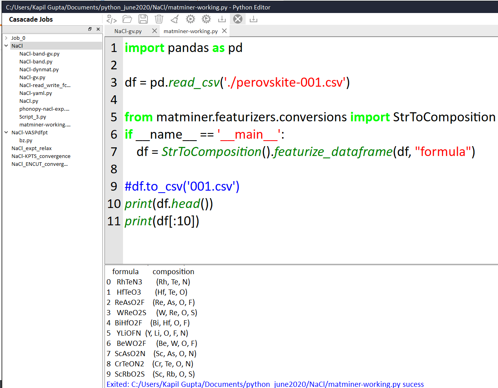The height and width of the screenshot is (388, 498).
Task: Click the trash delete icon
Action: tap(159, 19)
